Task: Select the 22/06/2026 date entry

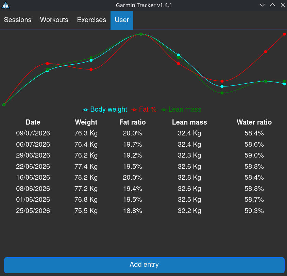Action: point(33,166)
